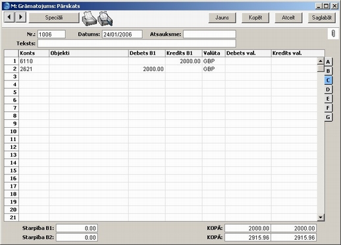Click the Debets val. column header
This screenshot has height=245, width=341.
pyautogui.click(x=248, y=53)
